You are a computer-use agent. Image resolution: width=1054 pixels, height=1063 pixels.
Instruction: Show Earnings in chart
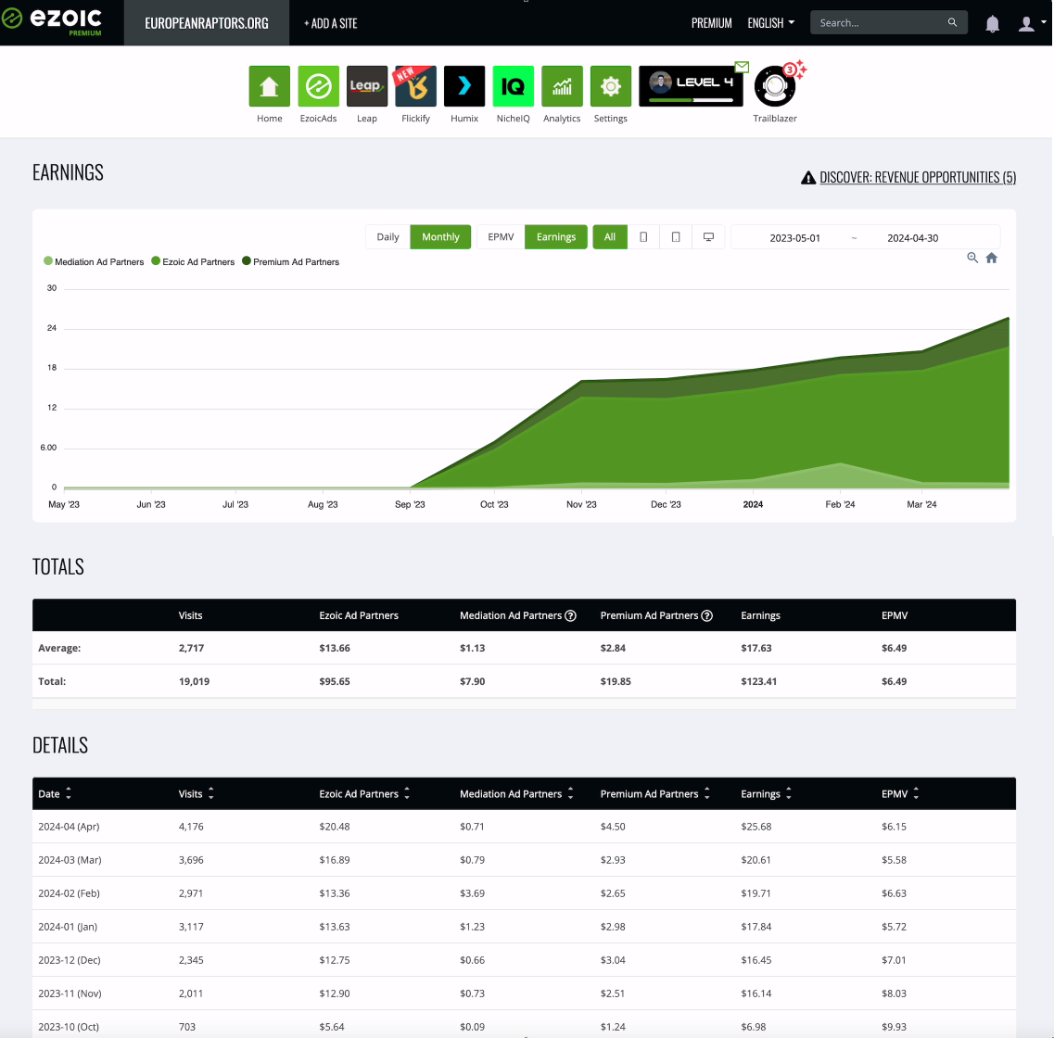tap(555, 236)
